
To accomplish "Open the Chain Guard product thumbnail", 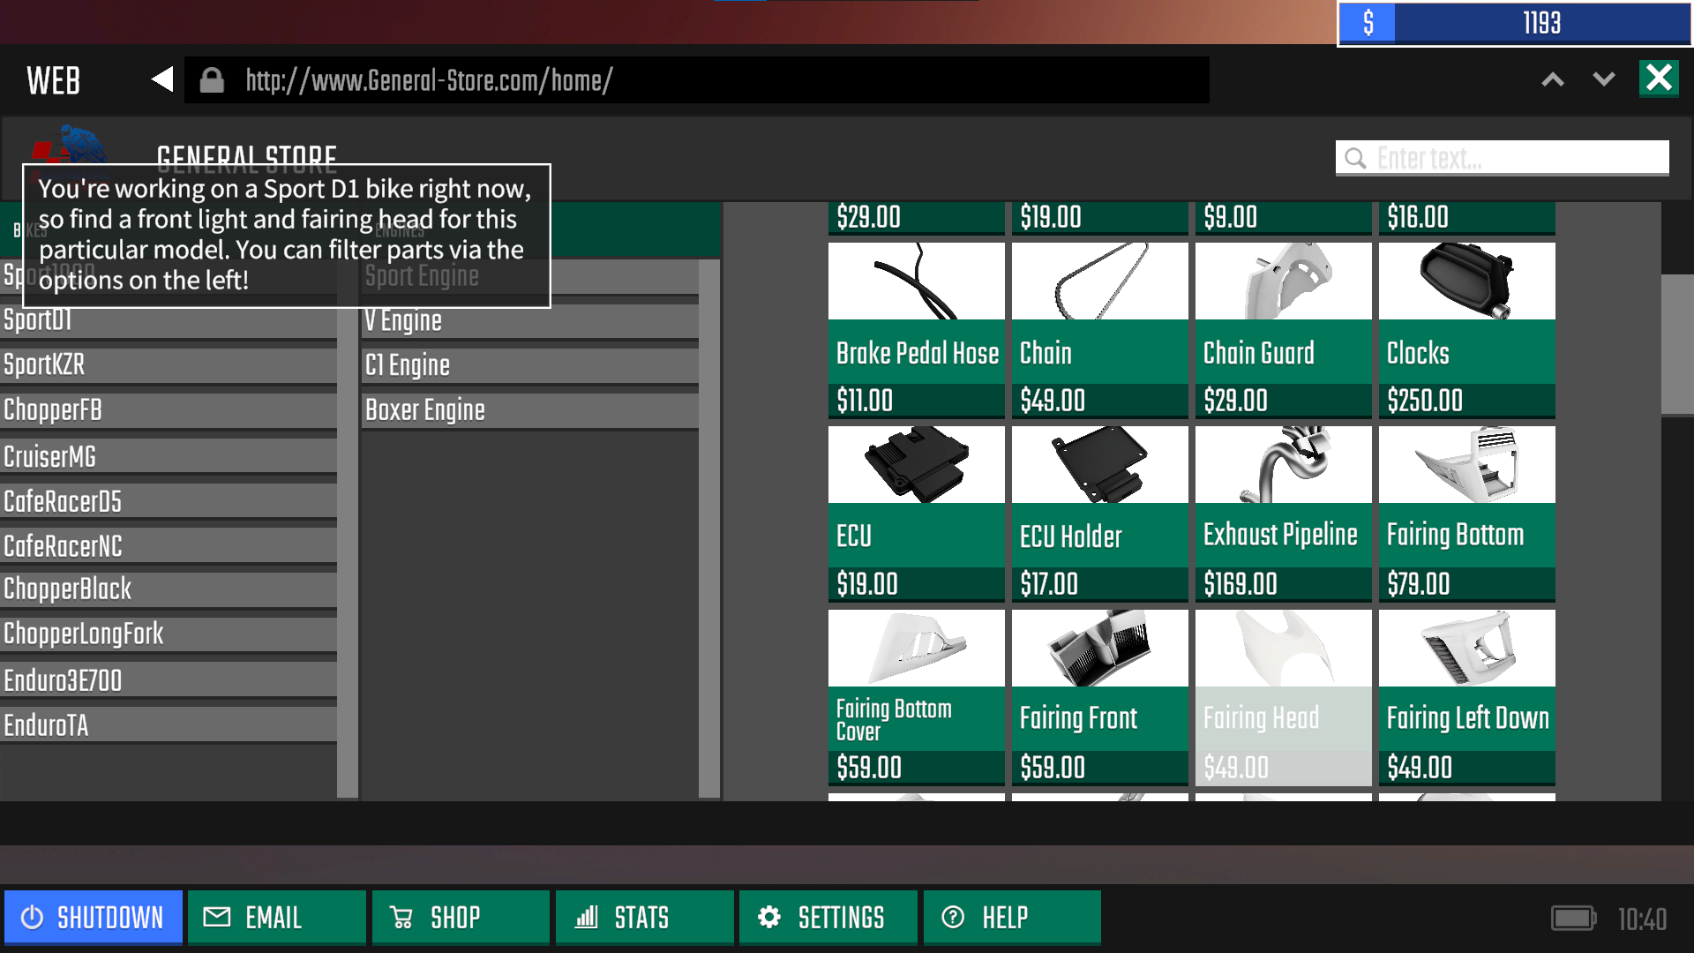I will (x=1283, y=281).
